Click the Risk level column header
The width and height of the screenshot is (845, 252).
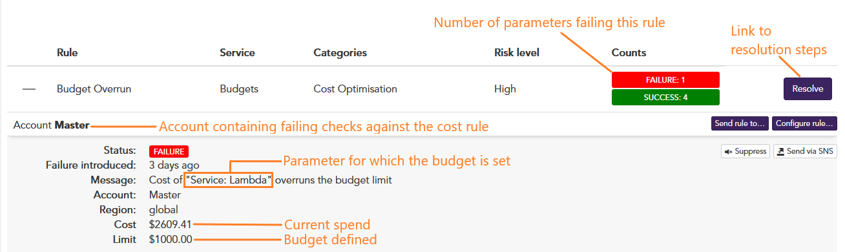pos(517,52)
